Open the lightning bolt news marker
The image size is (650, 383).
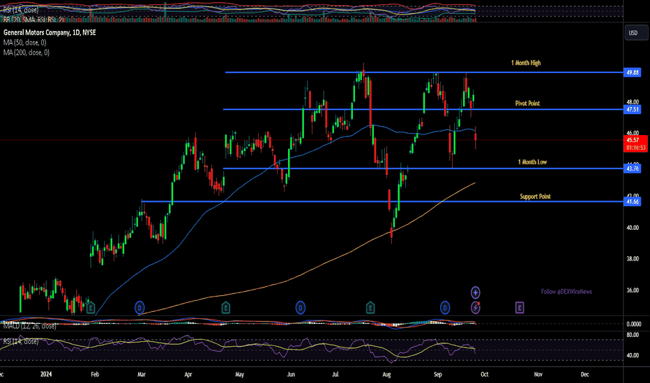click(x=476, y=308)
